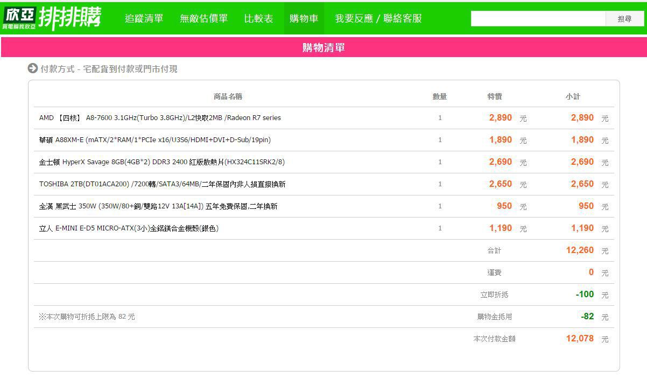Open the 追蹤清單 menu item
Screen dimensions: 647x378
144,18
